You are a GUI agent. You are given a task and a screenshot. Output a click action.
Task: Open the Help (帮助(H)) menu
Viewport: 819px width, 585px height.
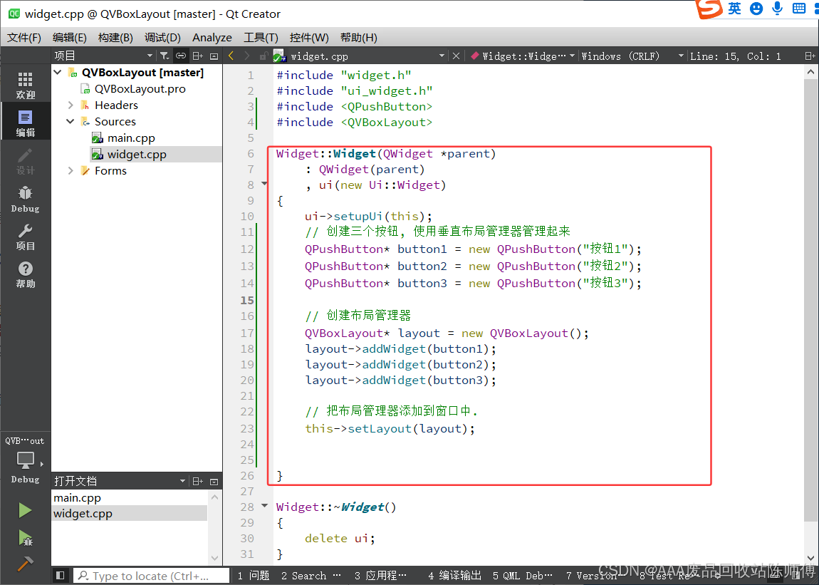point(359,37)
